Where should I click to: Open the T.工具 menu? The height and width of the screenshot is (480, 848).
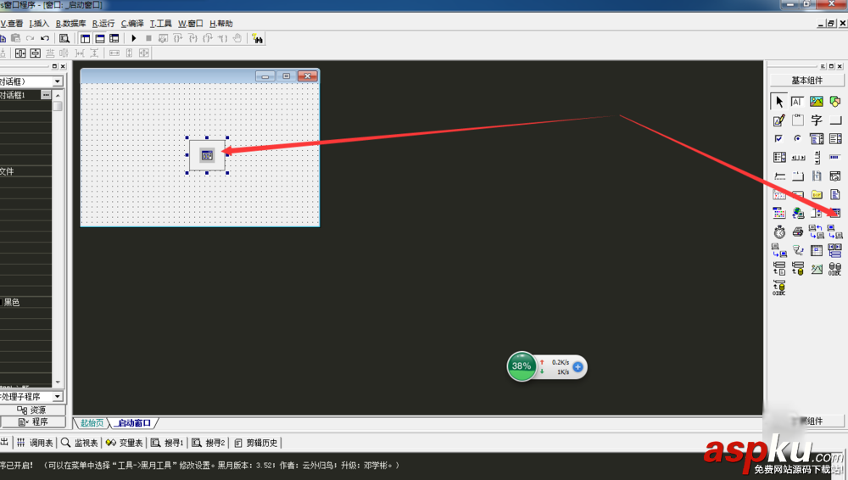coord(160,23)
